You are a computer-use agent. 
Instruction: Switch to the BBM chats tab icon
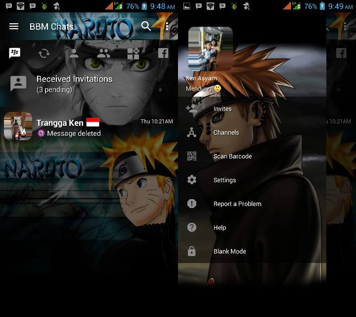coord(14,53)
